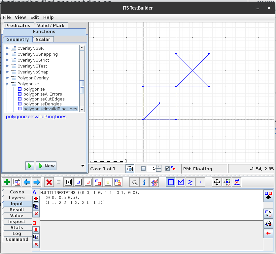Enable the grid checkbox near PM: Floating

point(143,168)
